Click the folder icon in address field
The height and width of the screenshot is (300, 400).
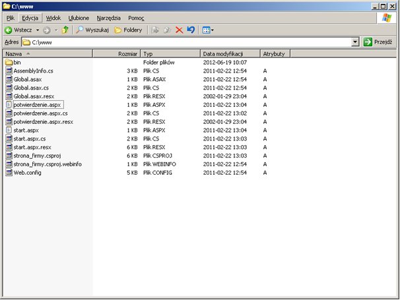tap(26, 42)
